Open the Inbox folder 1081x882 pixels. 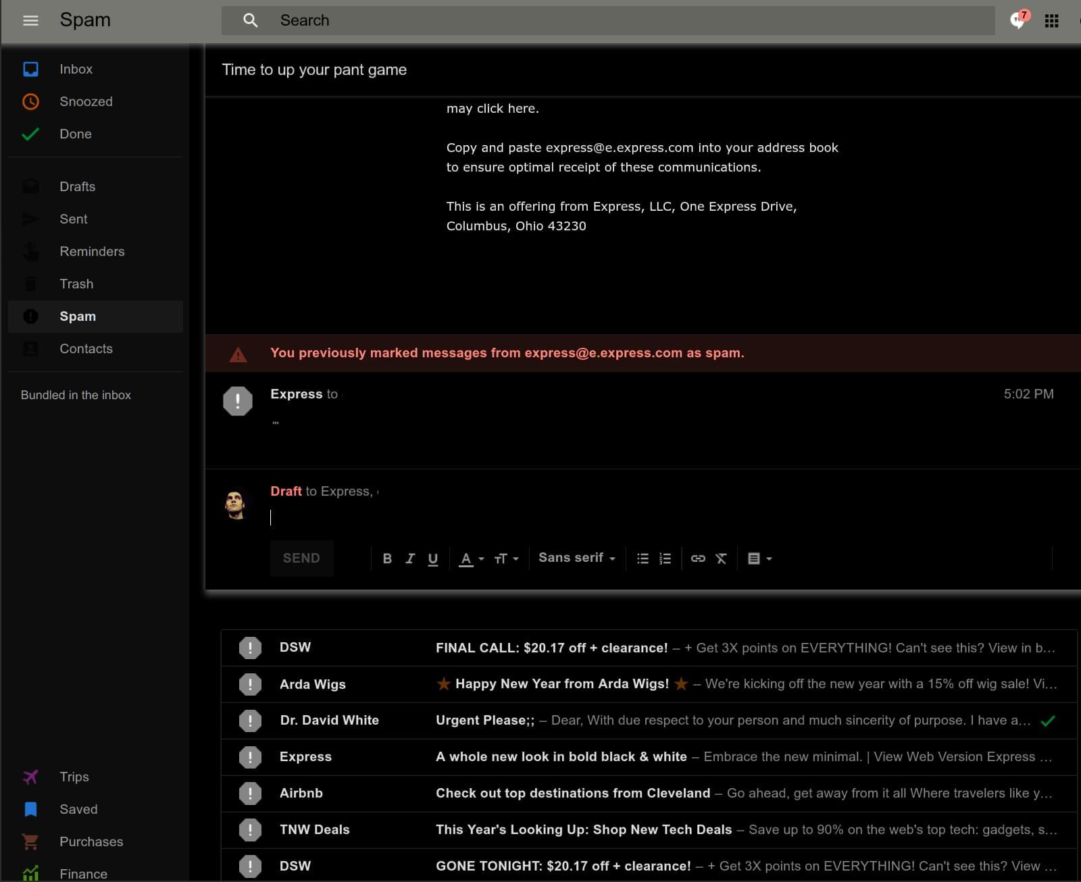coord(76,69)
